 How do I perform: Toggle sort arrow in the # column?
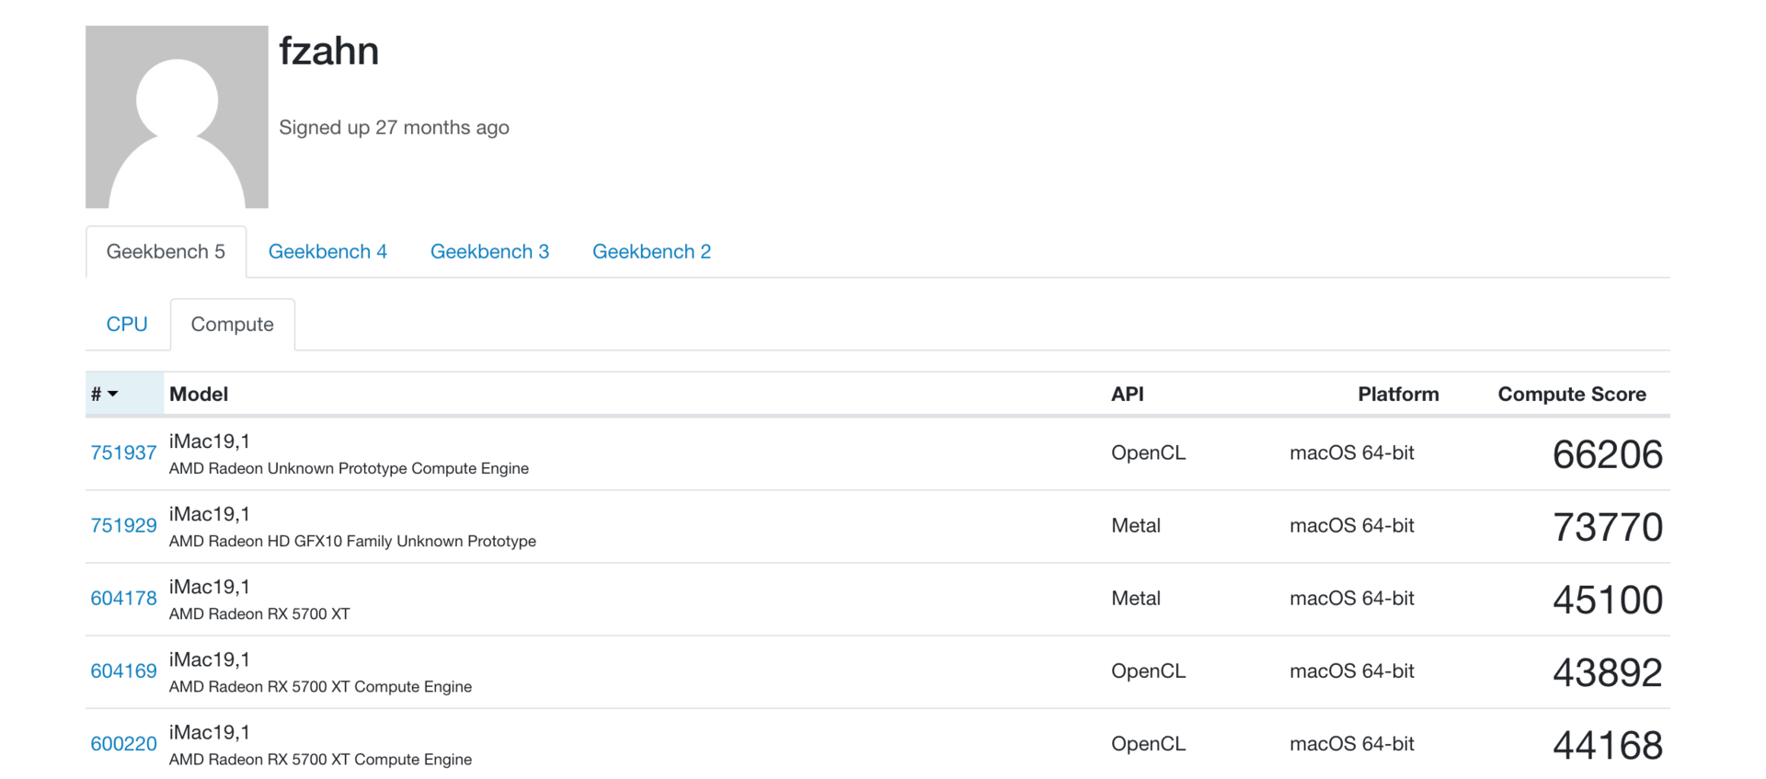pos(112,395)
